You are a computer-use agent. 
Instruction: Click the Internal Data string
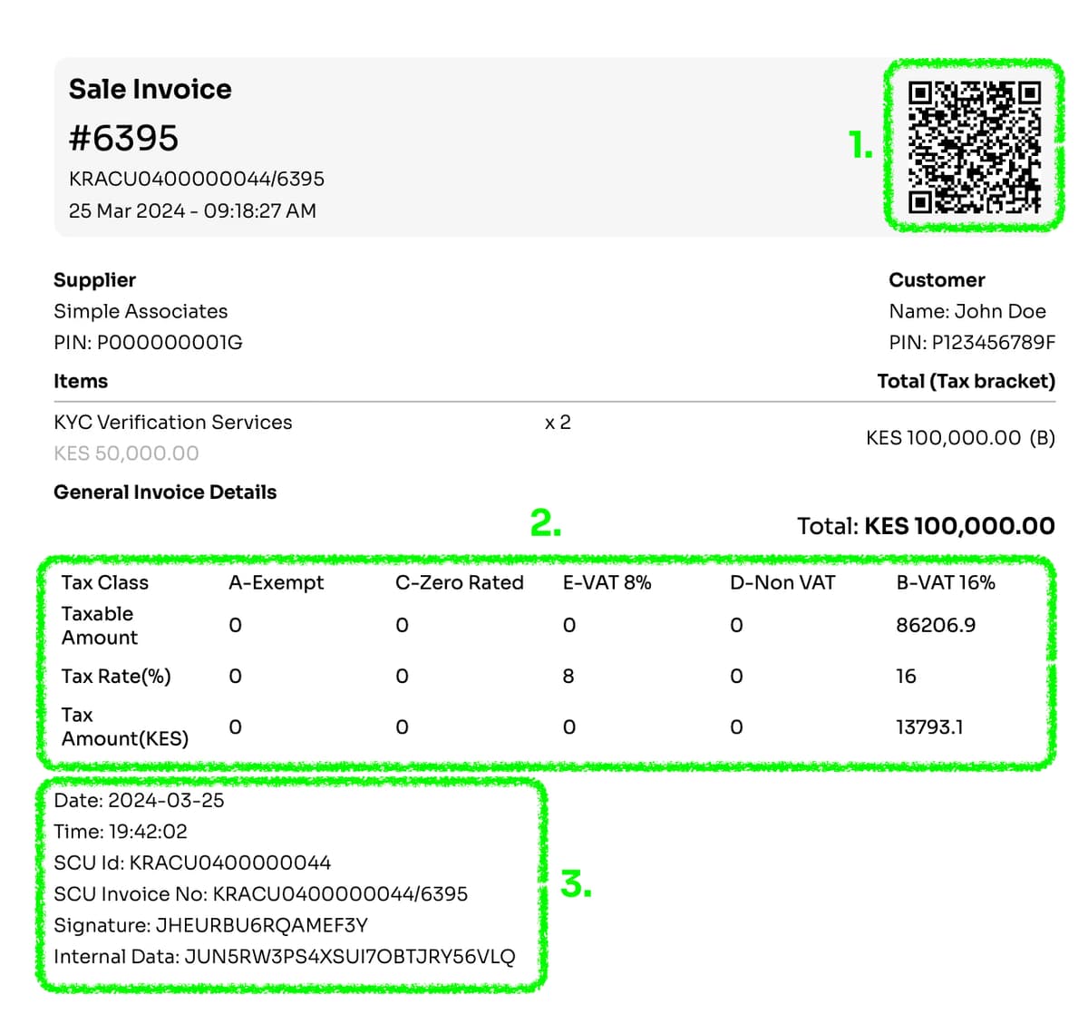pyautogui.click(x=285, y=956)
